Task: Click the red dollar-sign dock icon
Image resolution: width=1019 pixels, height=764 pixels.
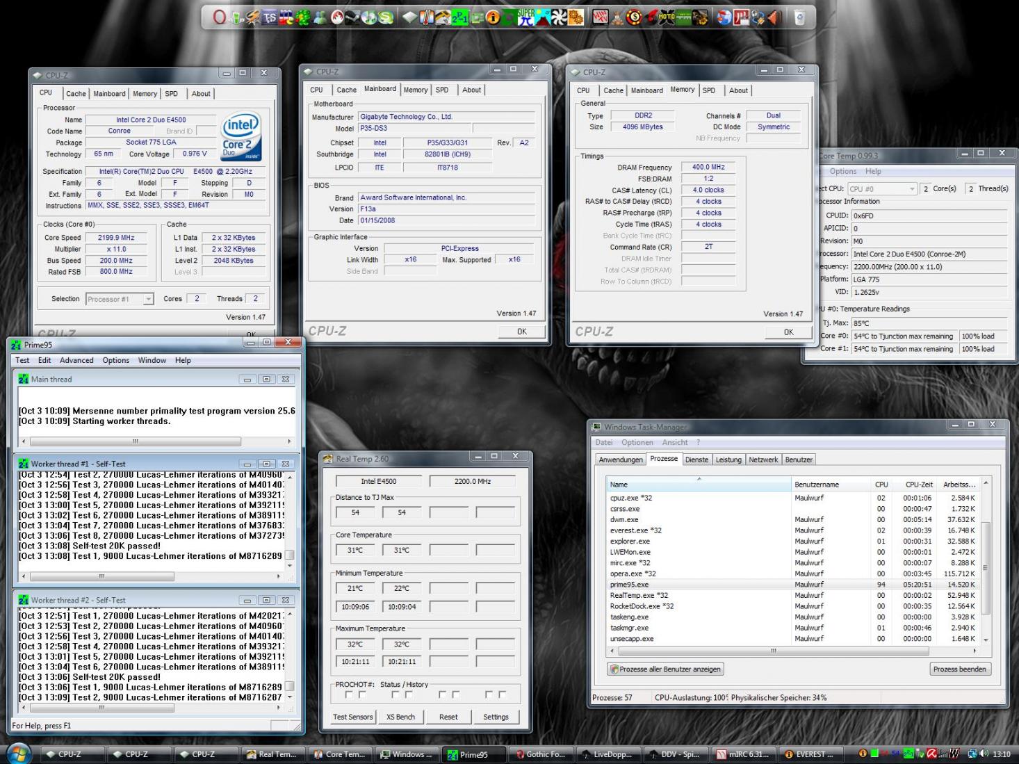Action: coord(633,17)
